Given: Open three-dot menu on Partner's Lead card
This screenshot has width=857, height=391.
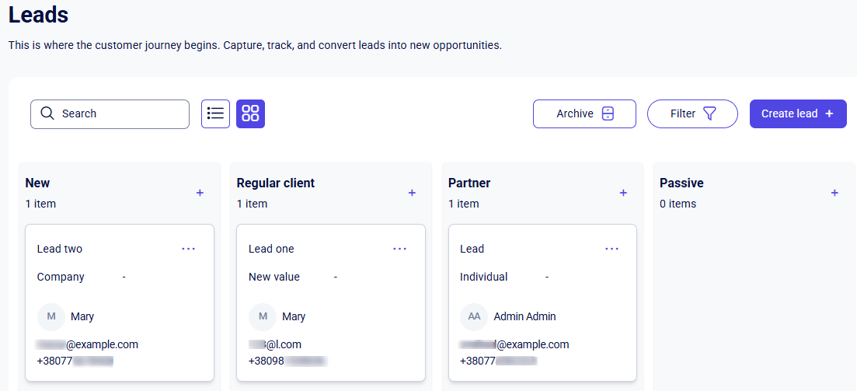Looking at the screenshot, I should tap(611, 249).
